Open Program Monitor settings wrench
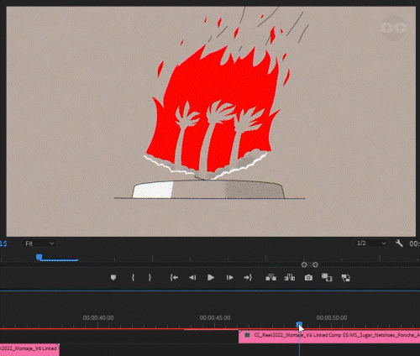This screenshot has height=356, width=420. [399, 243]
